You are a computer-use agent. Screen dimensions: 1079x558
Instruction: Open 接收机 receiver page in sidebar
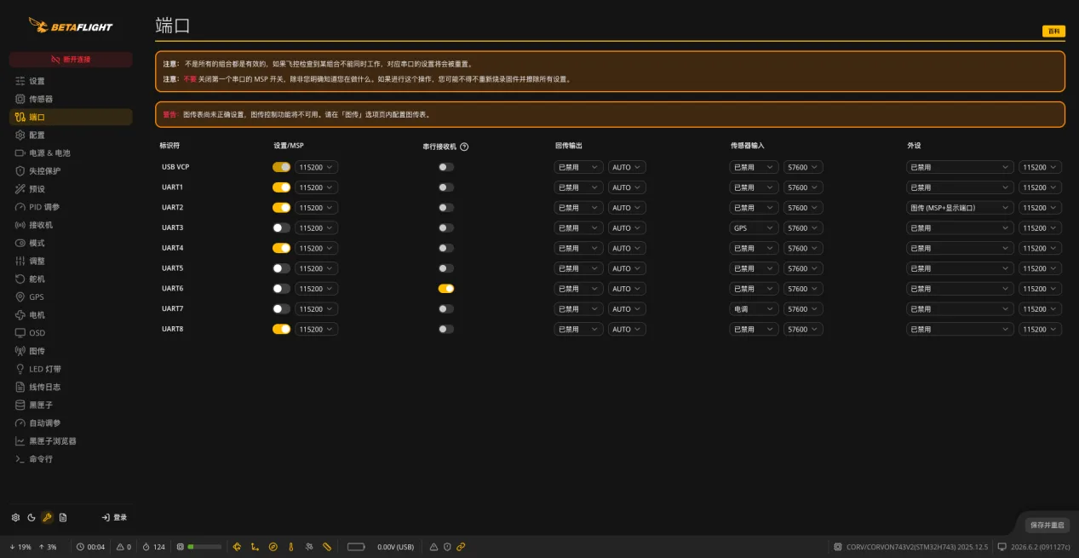point(71,225)
